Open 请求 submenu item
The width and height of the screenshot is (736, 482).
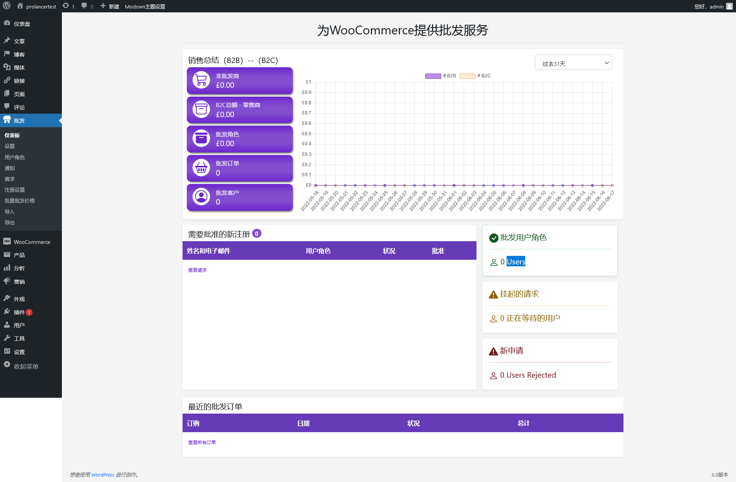pyautogui.click(x=10, y=179)
